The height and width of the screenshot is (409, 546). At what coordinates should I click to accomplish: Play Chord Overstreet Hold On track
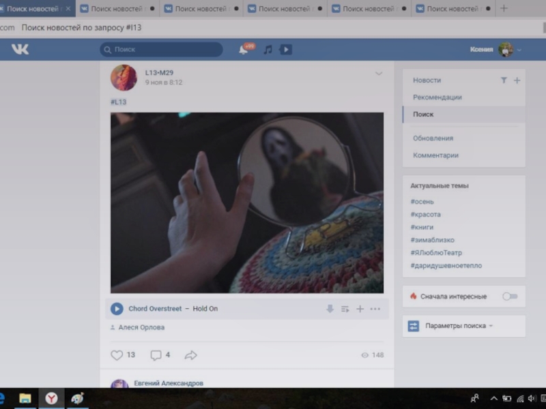tap(117, 309)
